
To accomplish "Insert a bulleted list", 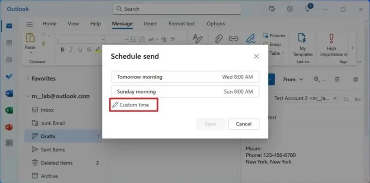I will click(x=134, y=39).
